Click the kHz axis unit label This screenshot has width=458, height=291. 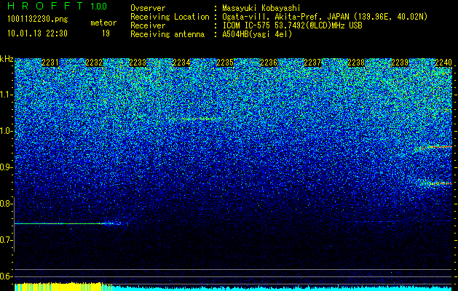7,59
